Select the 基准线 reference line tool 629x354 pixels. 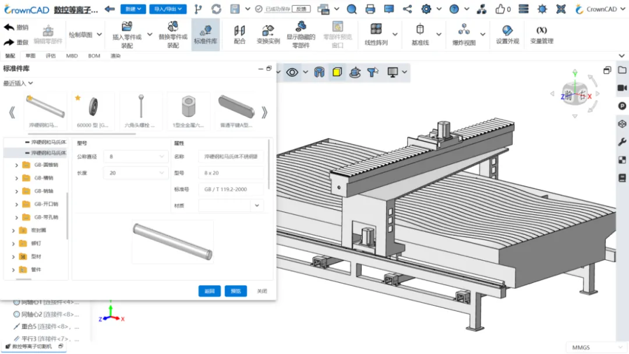click(x=420, y=35)
